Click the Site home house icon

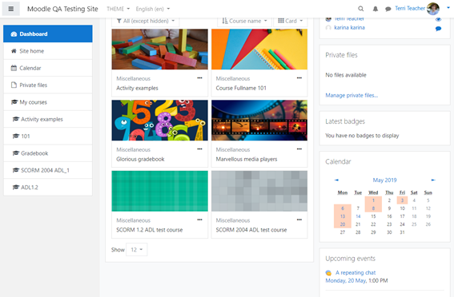pos(14,51)
